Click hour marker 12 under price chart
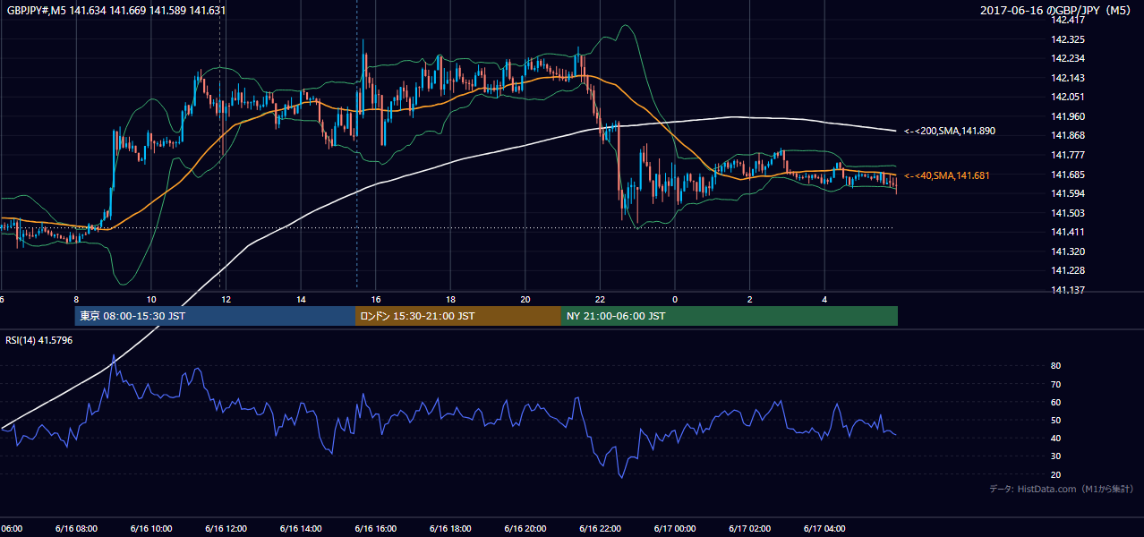Image resolution: width=1144 pixels, height=537 pixels. 226,299
